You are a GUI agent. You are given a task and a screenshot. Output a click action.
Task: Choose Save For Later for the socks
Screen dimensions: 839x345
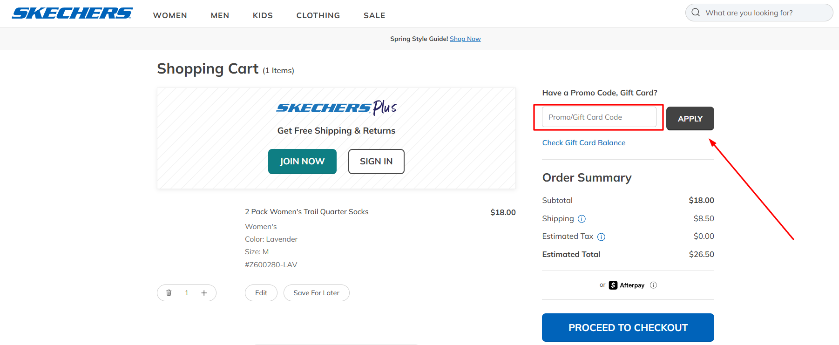[x=316, y=293]
